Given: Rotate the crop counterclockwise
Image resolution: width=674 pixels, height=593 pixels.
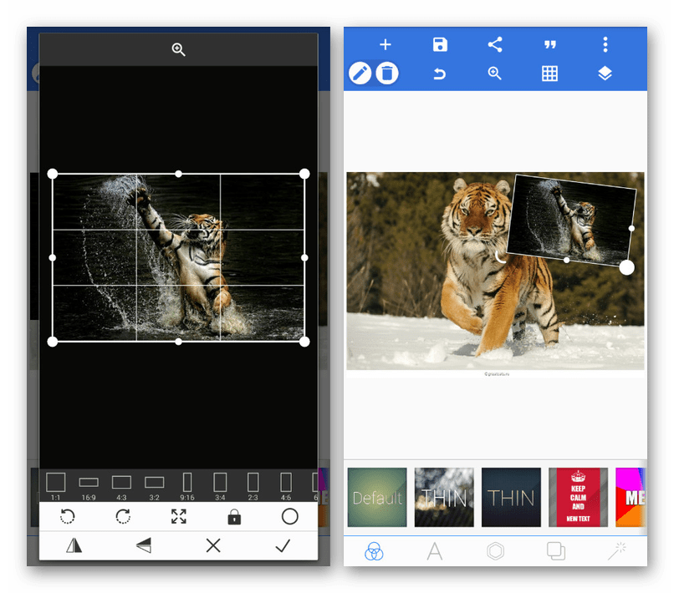Looking at the screenshot, I should pyautogui.click(x=68, y=516).
